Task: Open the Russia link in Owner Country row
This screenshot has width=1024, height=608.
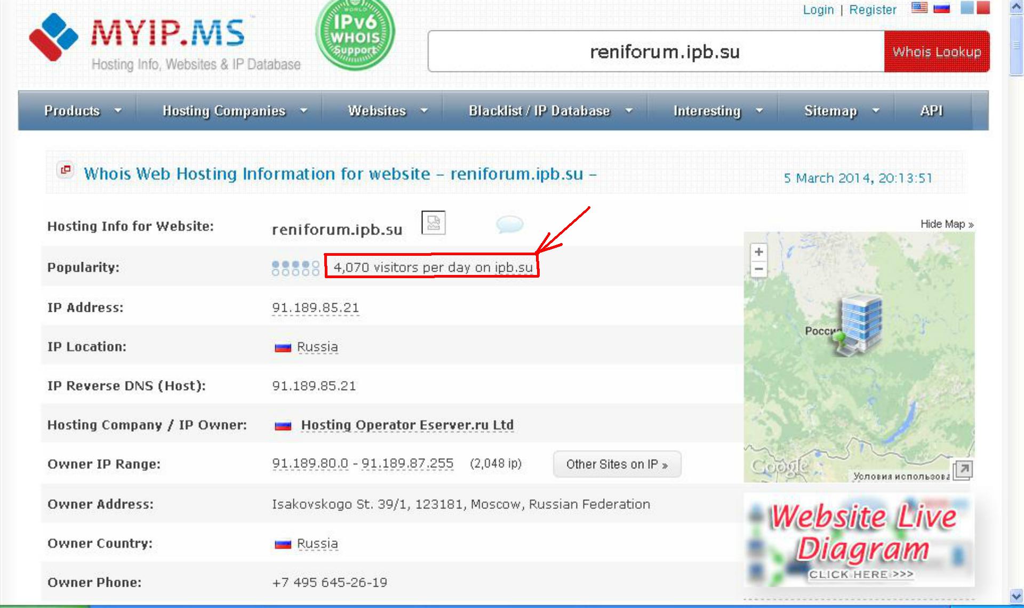Action: tap(317, 544)
